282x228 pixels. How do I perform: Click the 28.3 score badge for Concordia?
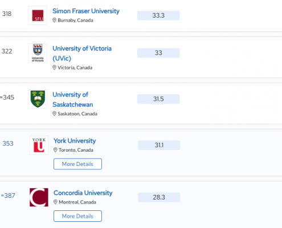click(x=159, y=197)
